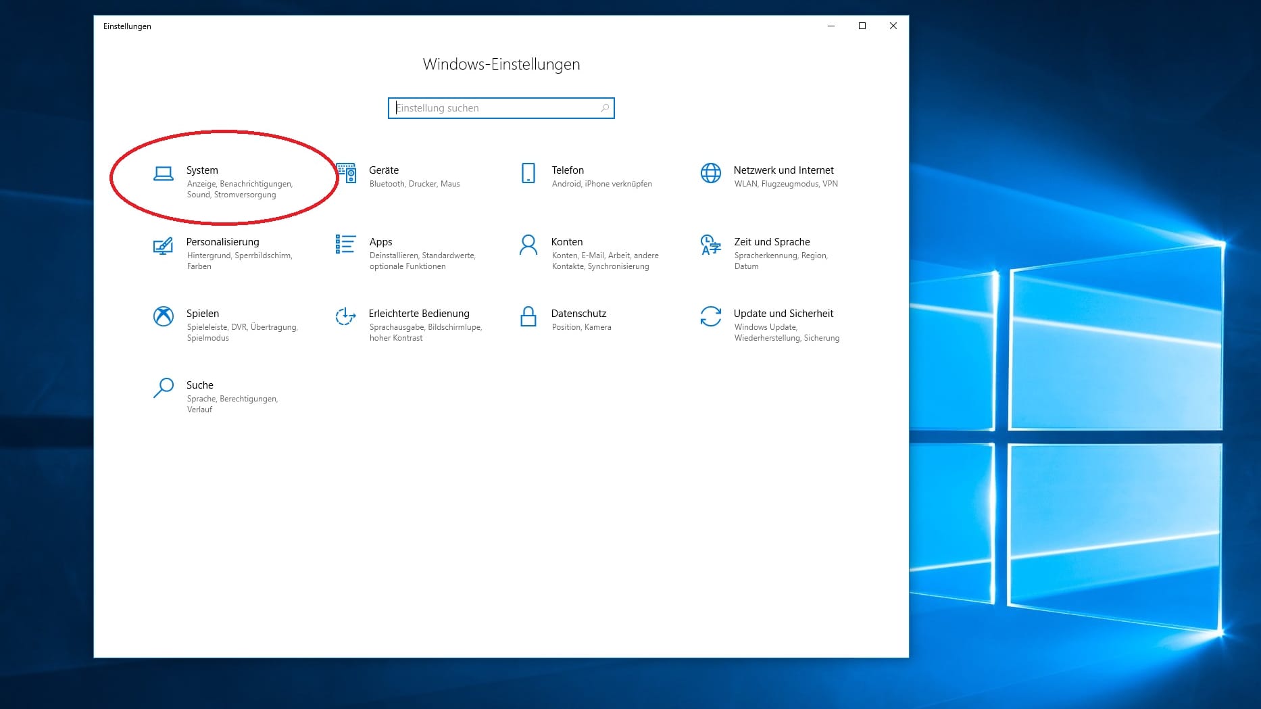Click 'Deinstallieren, Standardwerte, optionale Funktionen' description
Screen dimensions: 1261x709
(x=423, y=261)
